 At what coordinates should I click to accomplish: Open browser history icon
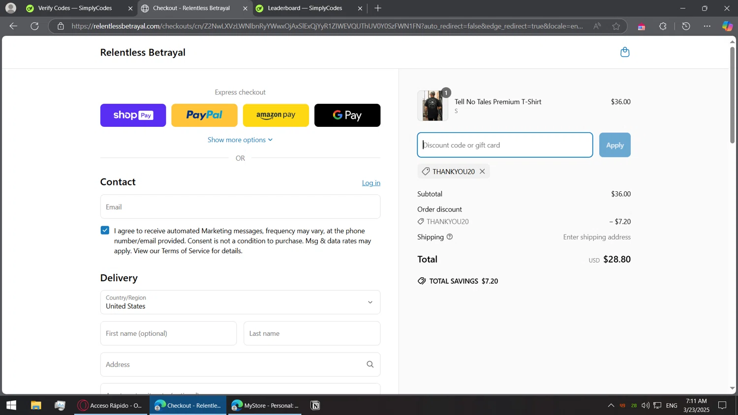(x=686, y=26)
